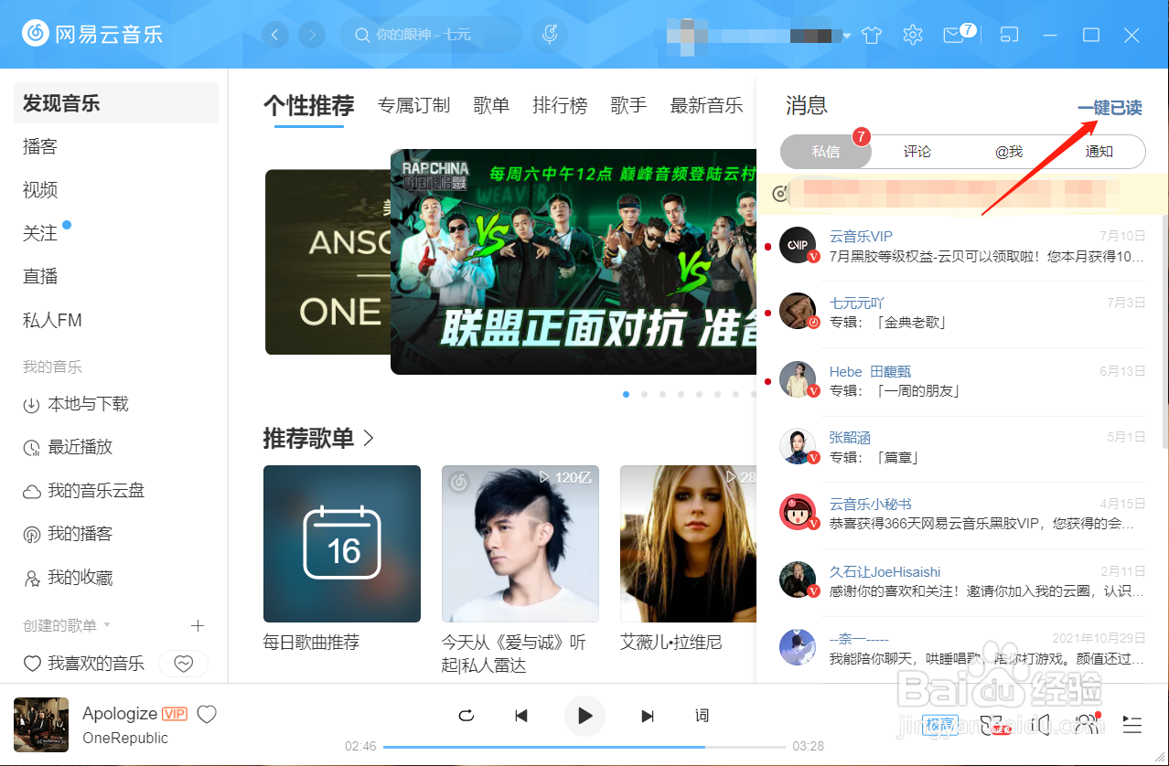Toggle loop playback mode icon
The image size is (1169, 766).
tap(467, 716)
